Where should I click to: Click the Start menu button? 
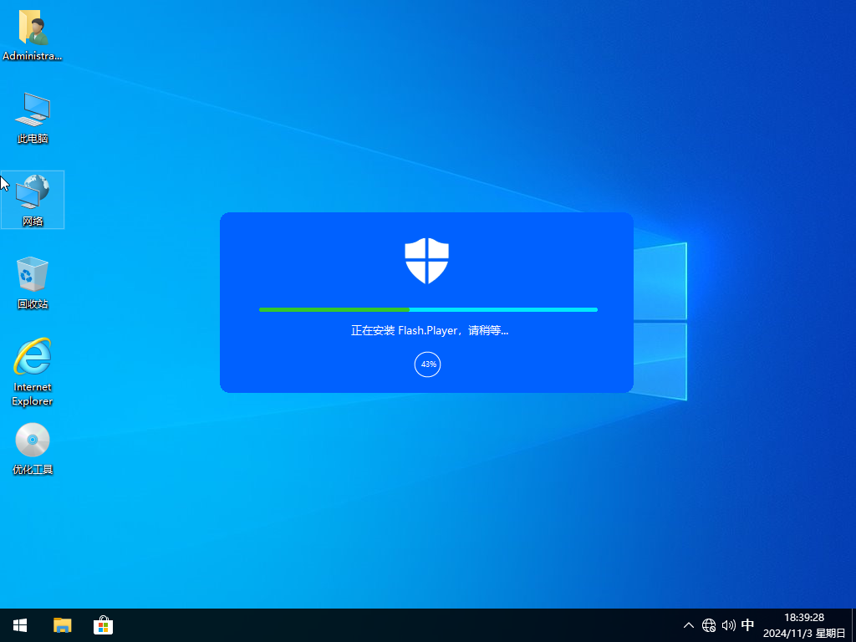coord(19,624)
